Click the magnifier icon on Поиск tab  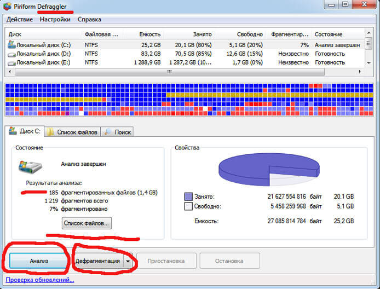point(108,132)
